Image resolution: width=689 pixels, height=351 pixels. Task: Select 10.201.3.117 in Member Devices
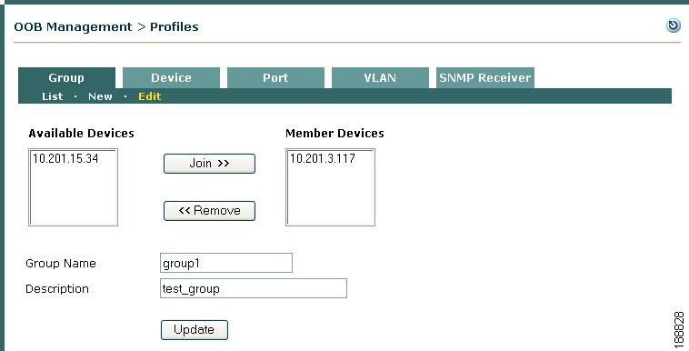click(323, 159)
